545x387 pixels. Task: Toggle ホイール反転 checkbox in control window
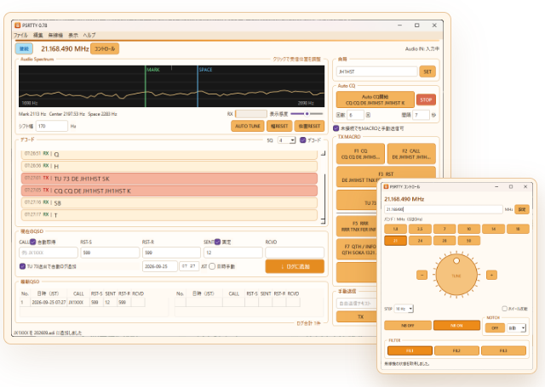[504, 309]
